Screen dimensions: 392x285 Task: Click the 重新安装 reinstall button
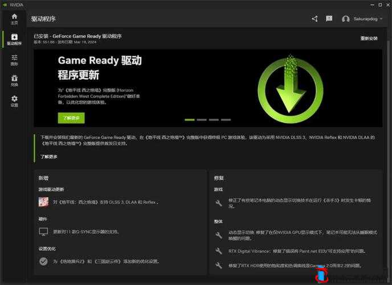pos(369,38)
